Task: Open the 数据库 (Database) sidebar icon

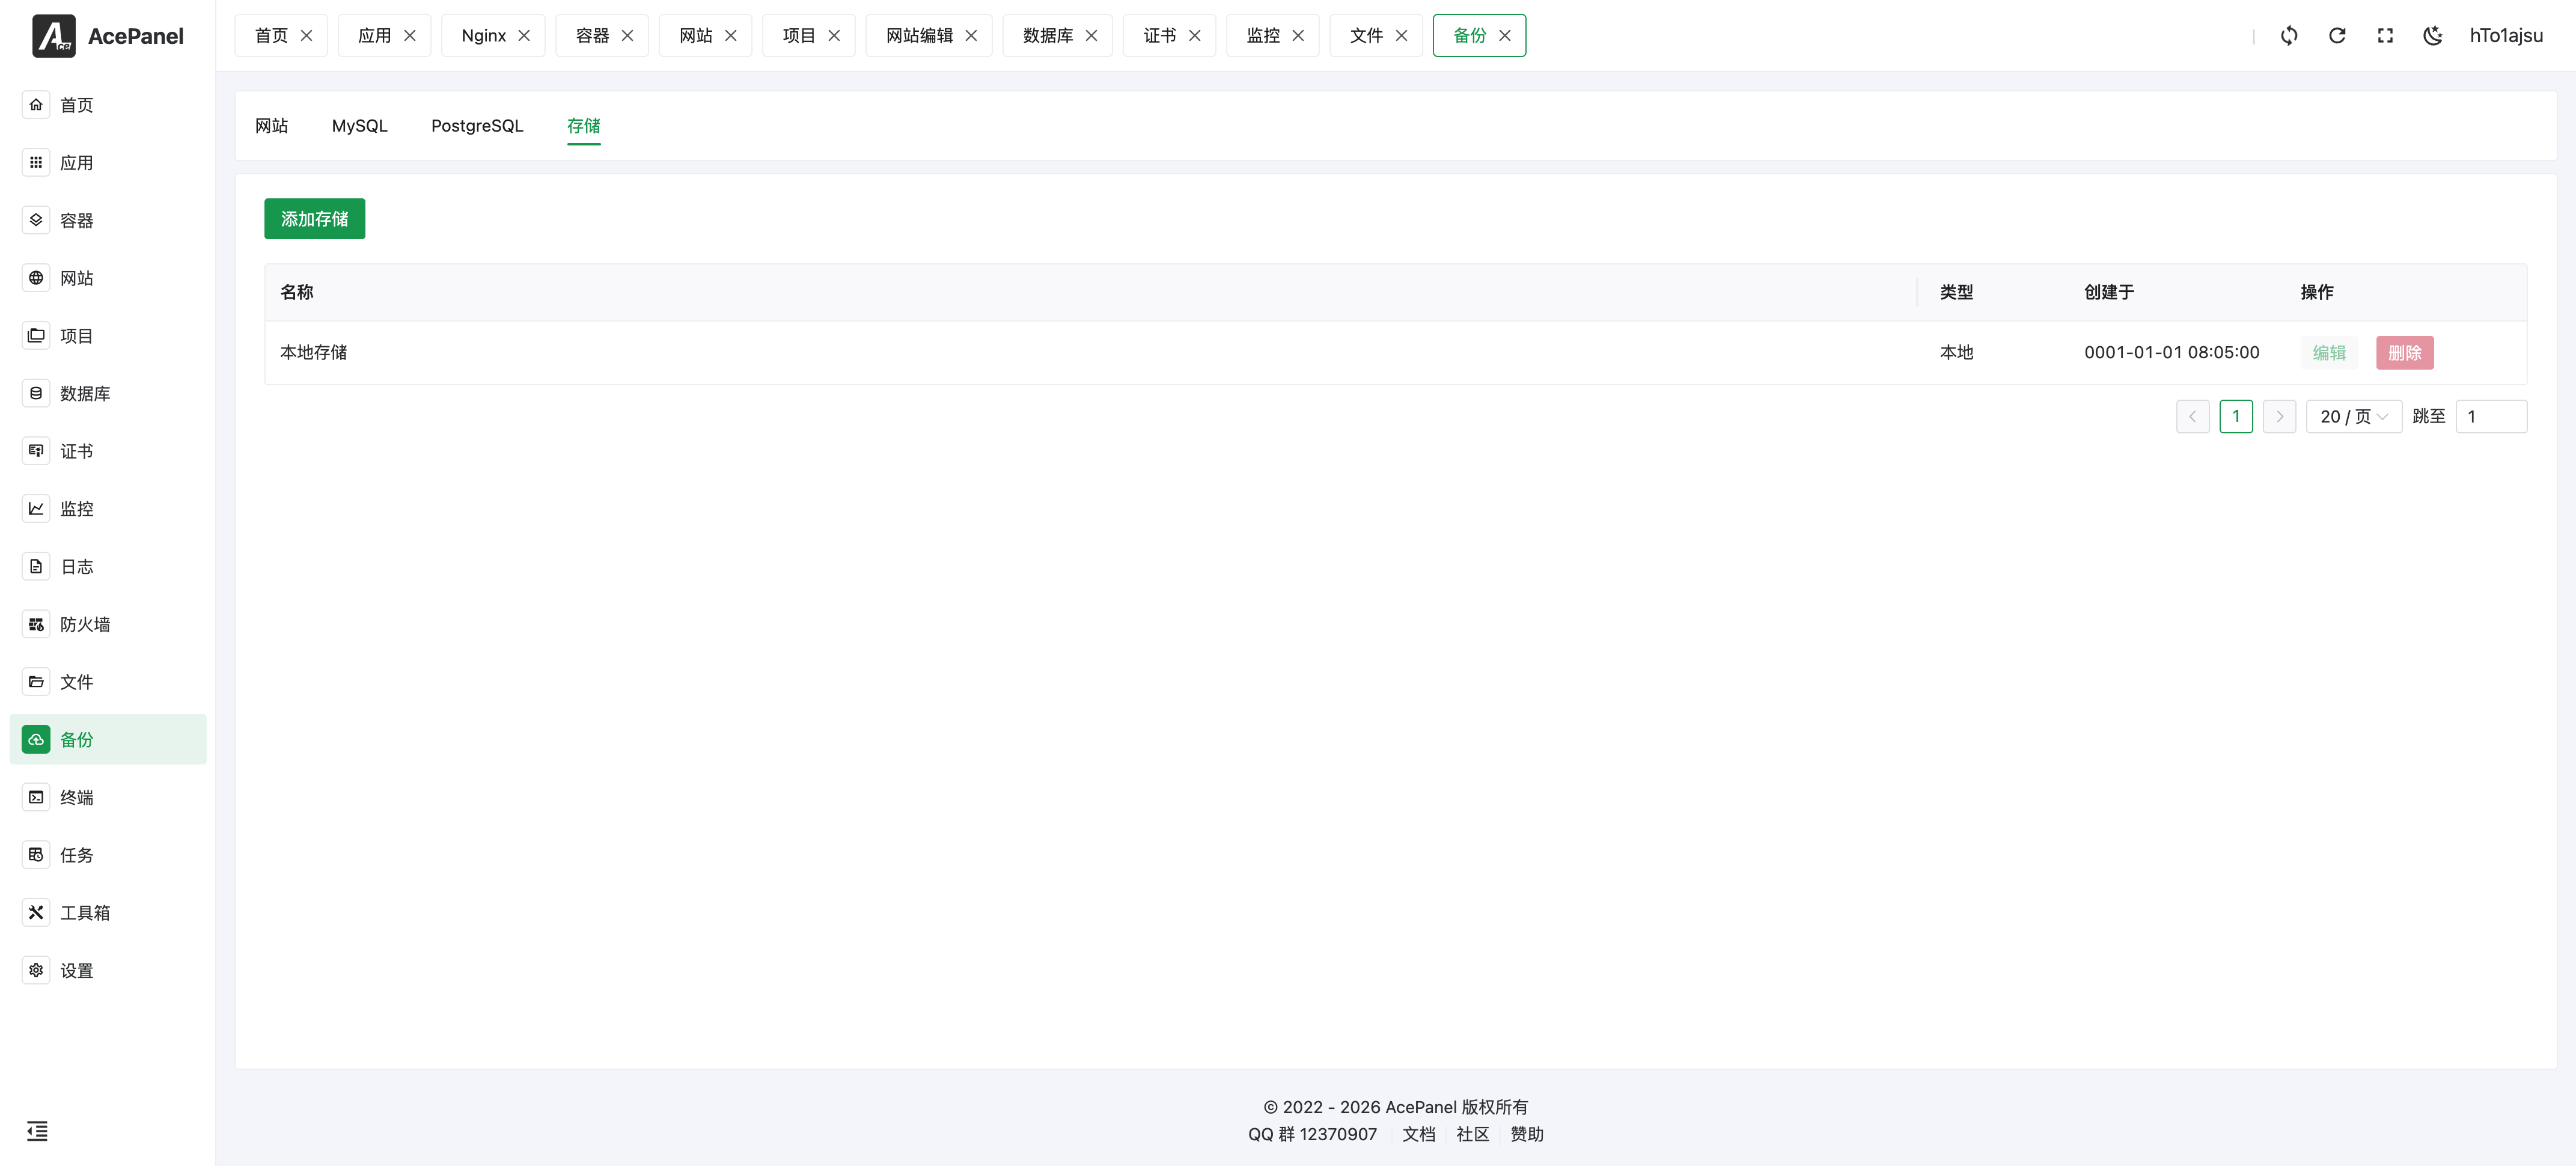Action: click(36, 393)
